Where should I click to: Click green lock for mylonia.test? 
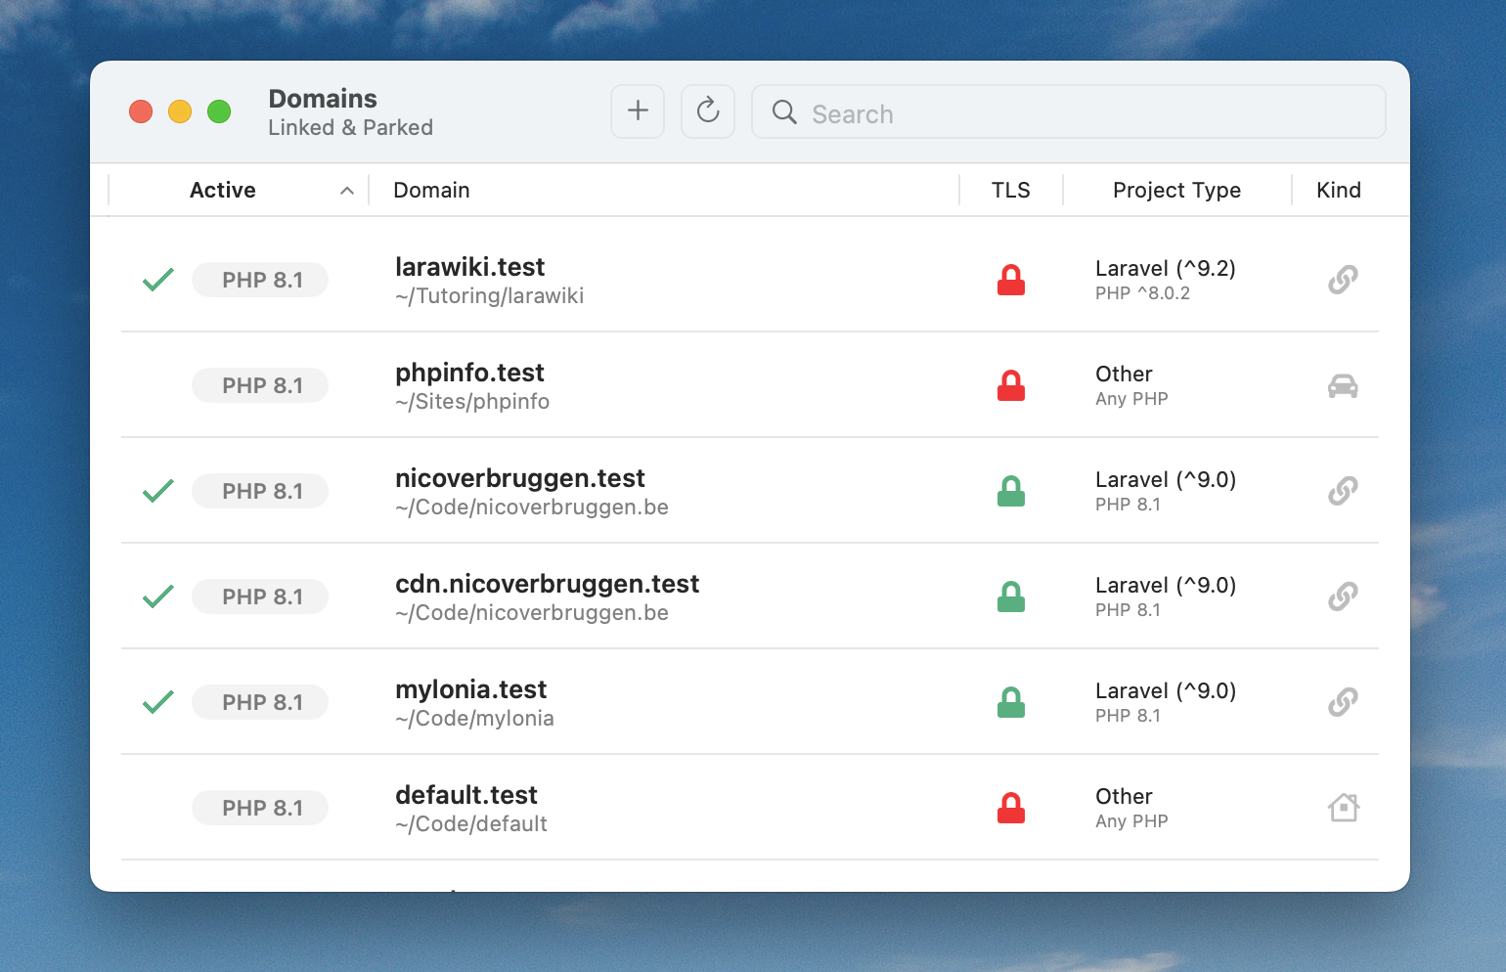[1011, 702]
